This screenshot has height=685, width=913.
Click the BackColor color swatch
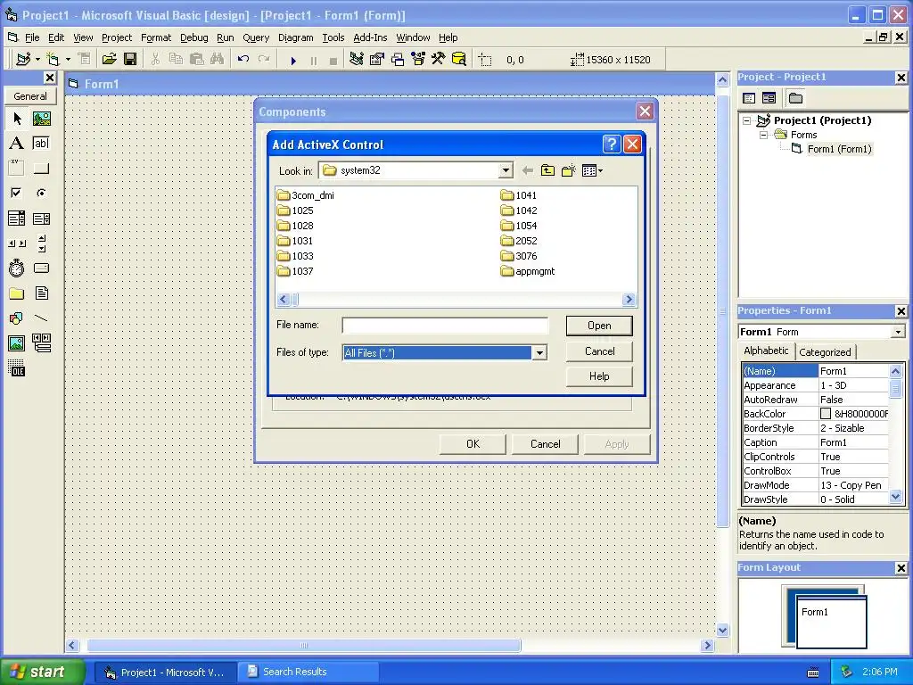pyautogui.click(x=825, y=414)
